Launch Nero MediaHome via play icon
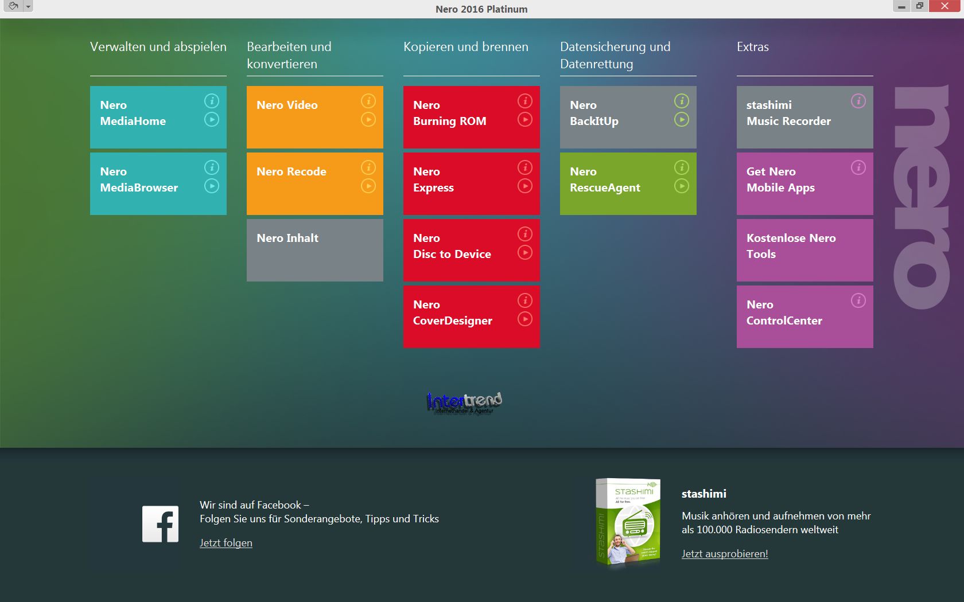This screenshot has height=602, width=964. (212, 119)
